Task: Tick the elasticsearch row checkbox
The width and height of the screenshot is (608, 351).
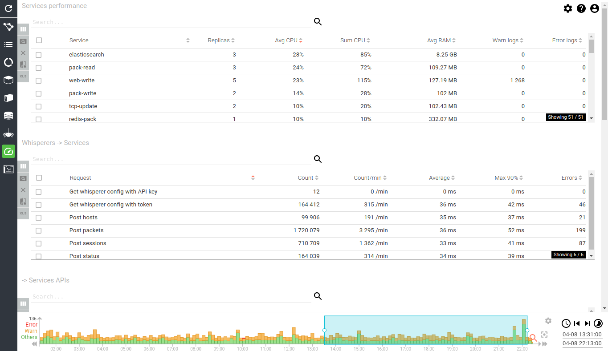Action: pyautogui.click(x=39, y=55)
